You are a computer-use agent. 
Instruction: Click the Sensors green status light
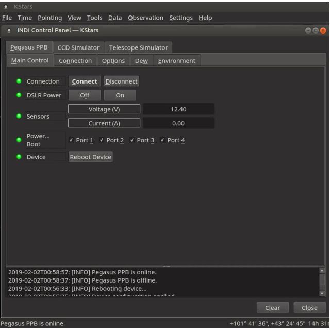(19, 116)
